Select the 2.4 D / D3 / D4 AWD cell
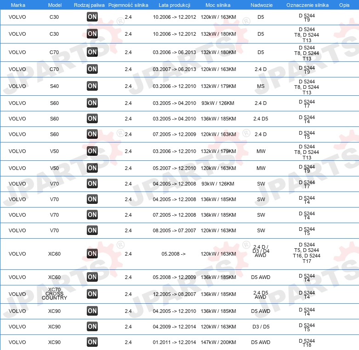 click(x=261, y=251)
